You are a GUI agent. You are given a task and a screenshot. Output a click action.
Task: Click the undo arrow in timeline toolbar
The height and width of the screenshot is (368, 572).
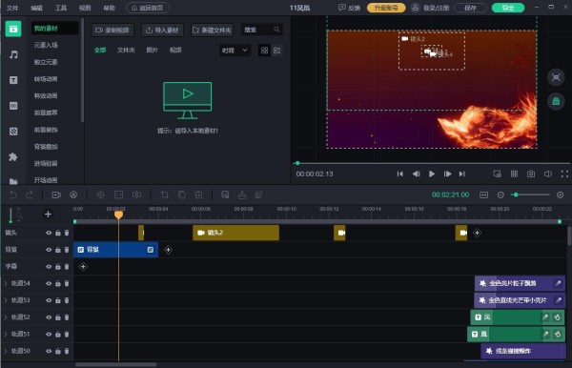pyautogui.click(x=13, y=195)
